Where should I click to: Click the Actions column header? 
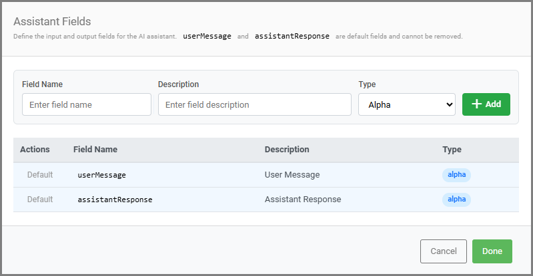click(35, 150)
